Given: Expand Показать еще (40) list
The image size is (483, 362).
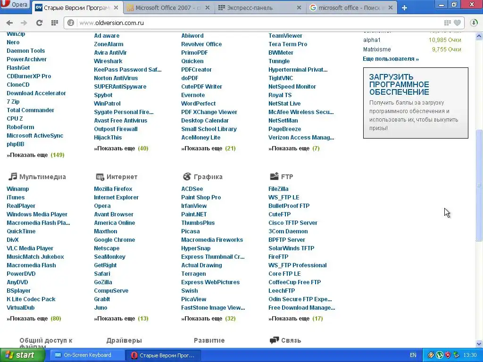Looking at the screenshot, I should (x=121, y=148).
